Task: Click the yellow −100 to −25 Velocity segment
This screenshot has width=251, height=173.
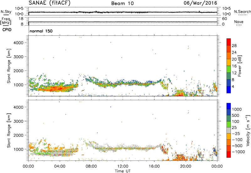Action: click(229, 136)
